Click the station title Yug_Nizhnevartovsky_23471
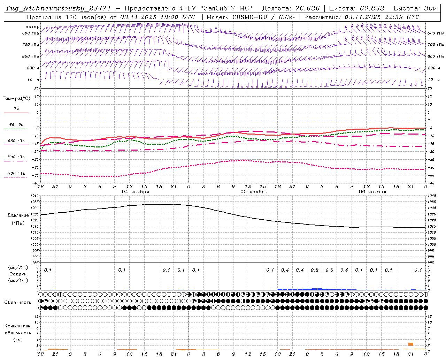Image resolution: width=446 pixels, height=357 pixels. [x=58, y=8]
